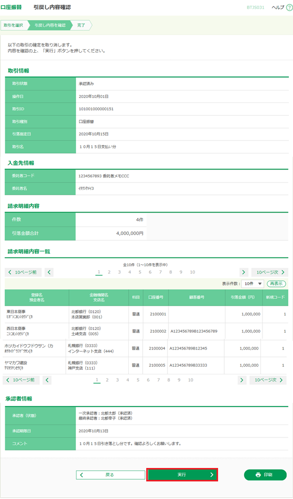Select the 完了 step tab
The height and width of the screenshot is (499, 293).
coord(81,25)
